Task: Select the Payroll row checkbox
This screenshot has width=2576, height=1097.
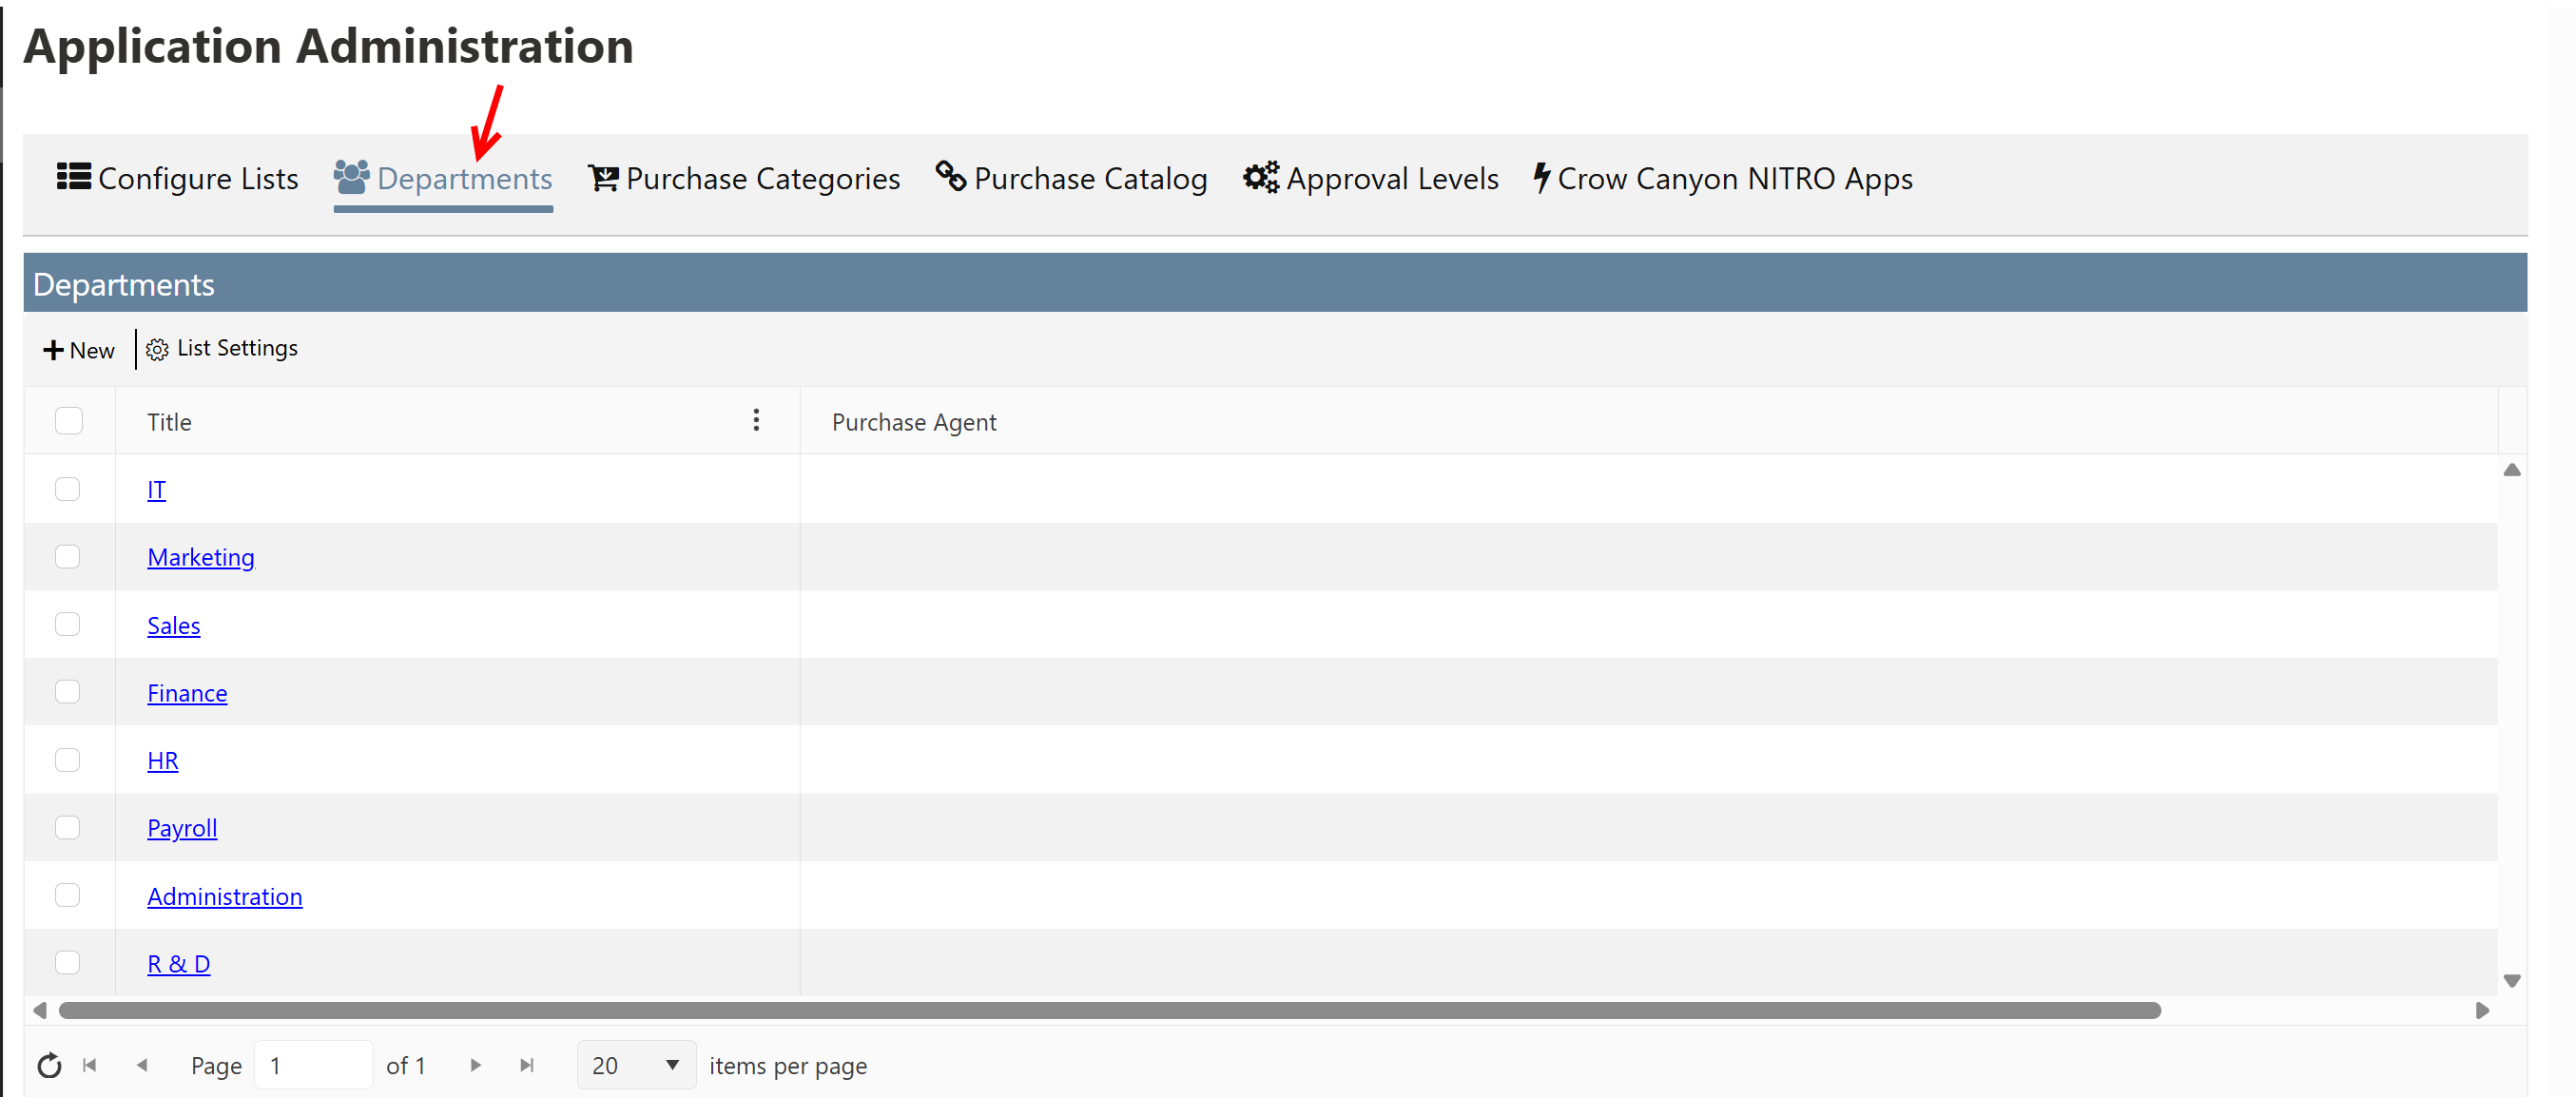Action: [68, 828]
